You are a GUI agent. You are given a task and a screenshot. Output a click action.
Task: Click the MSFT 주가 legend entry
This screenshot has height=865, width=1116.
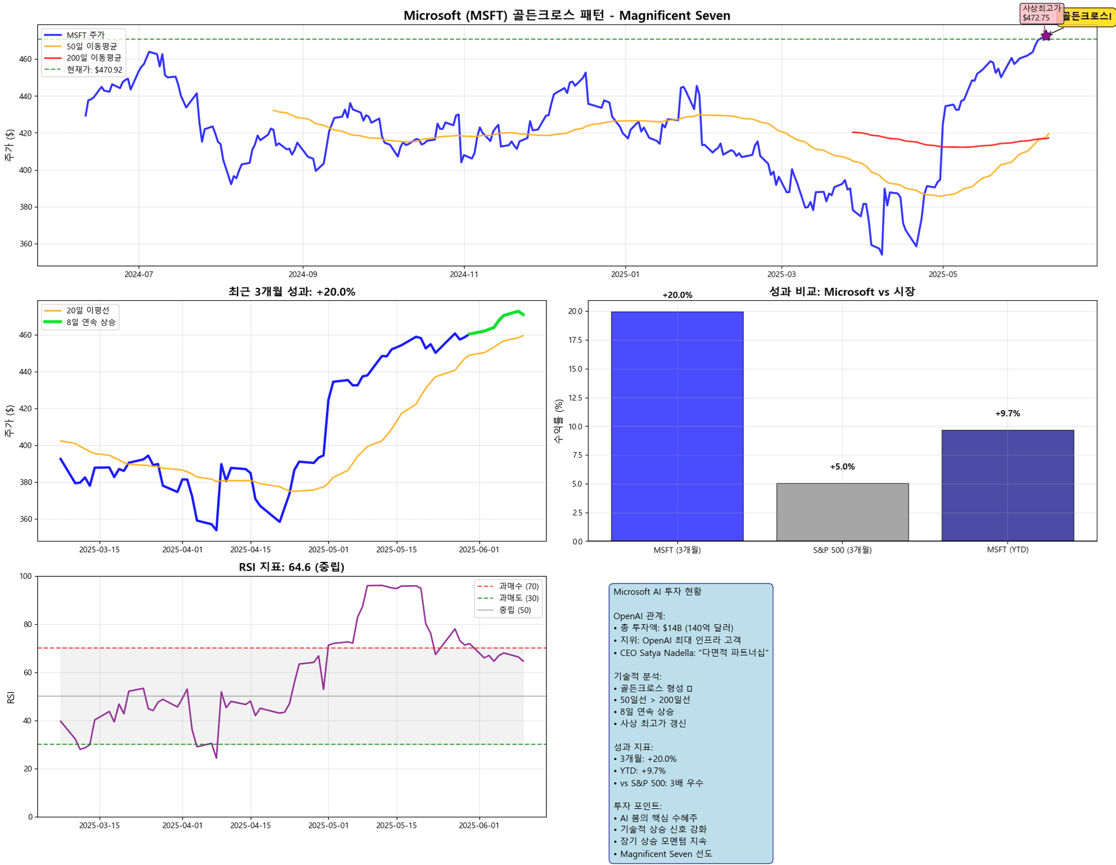[x=85, y=35]
